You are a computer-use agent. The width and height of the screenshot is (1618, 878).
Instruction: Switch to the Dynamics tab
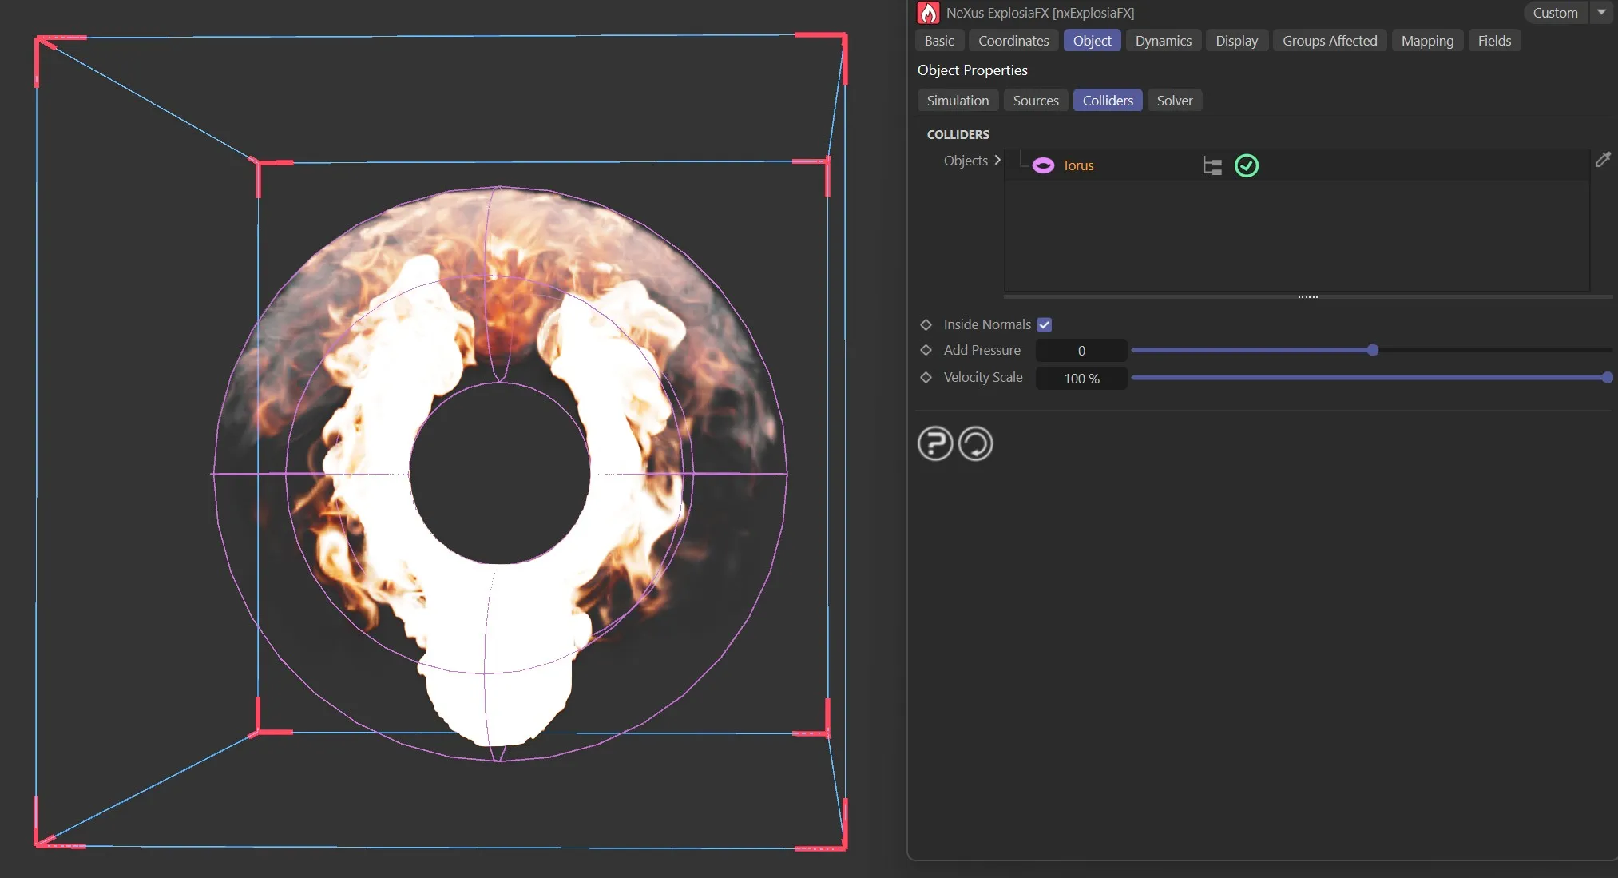(x=1163, y=41)
